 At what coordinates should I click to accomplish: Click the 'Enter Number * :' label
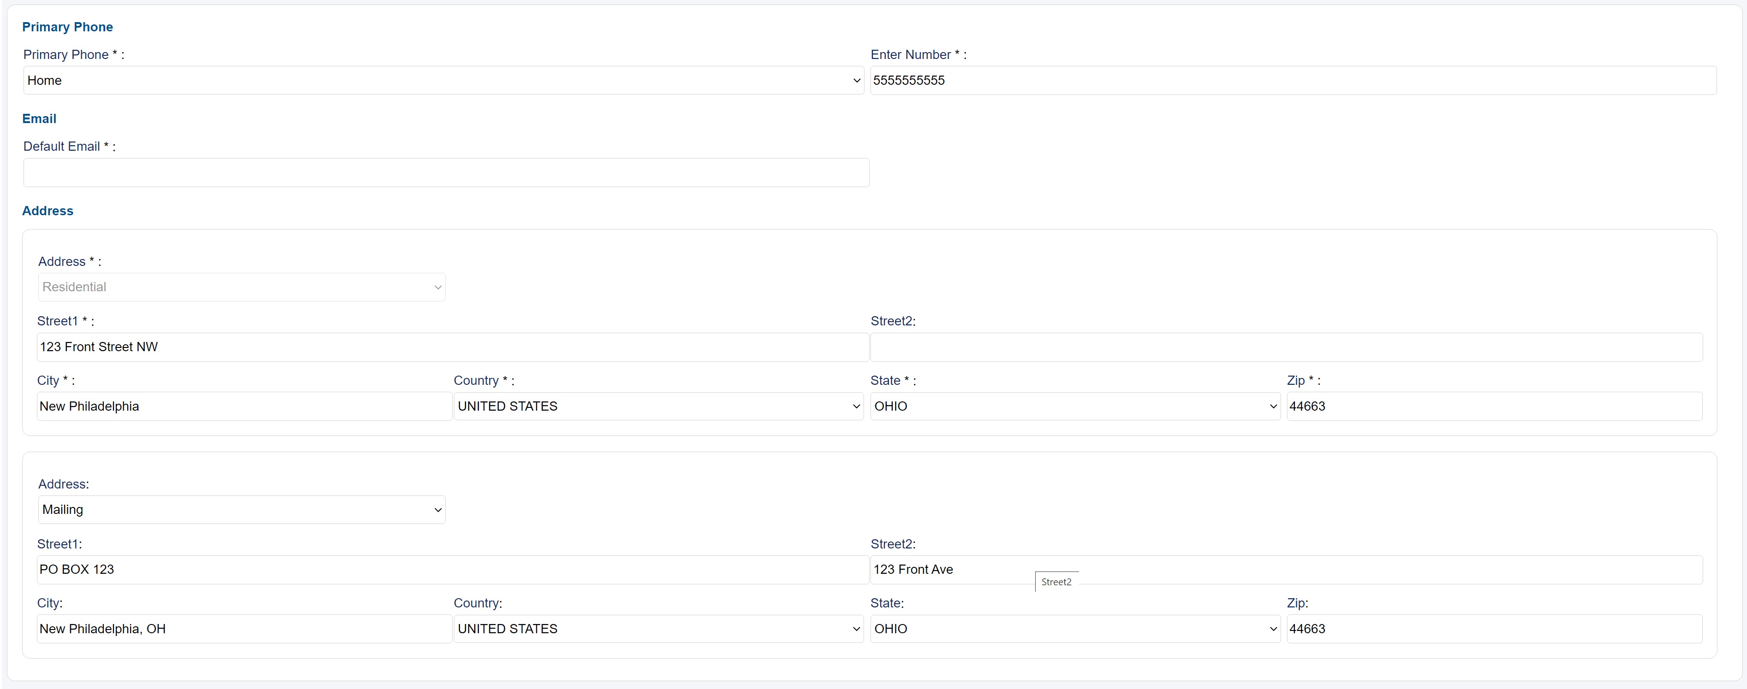click(x=919, y=55)
